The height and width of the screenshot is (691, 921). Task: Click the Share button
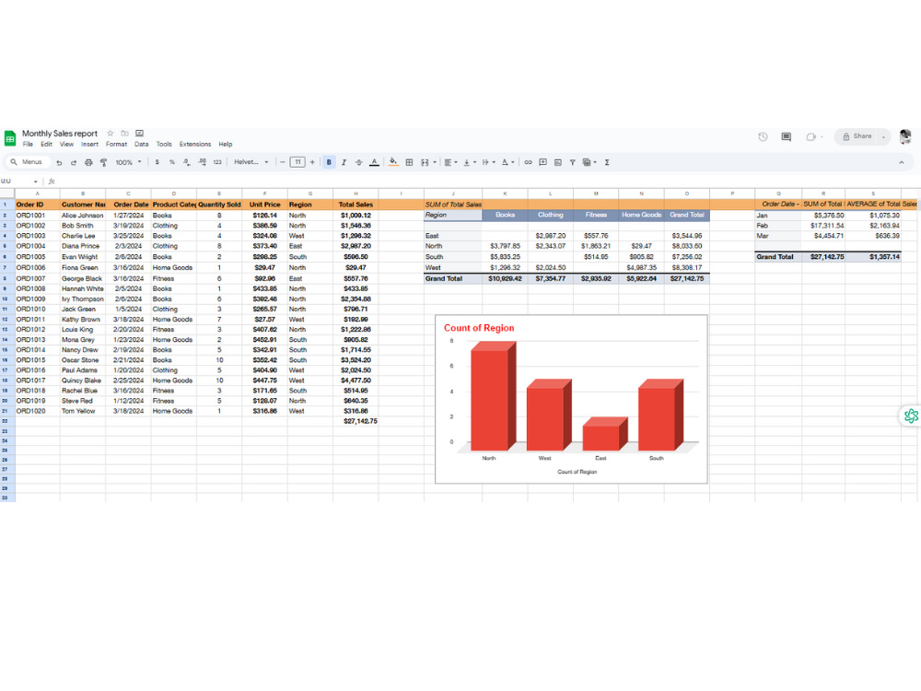pyautogui.click(x=857, y=136)
